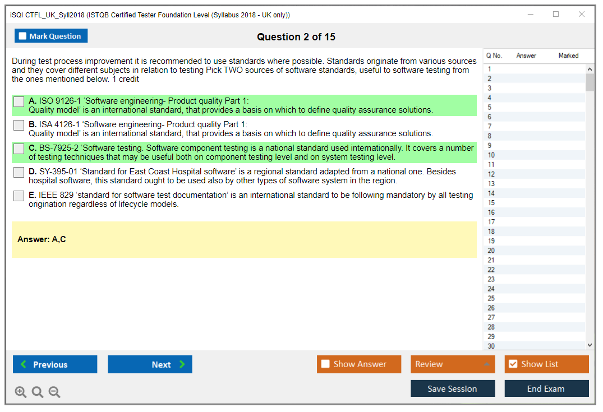Screen dimensions: 603x412
Task: Click the Save Session button
Action: tap(452, 388)
